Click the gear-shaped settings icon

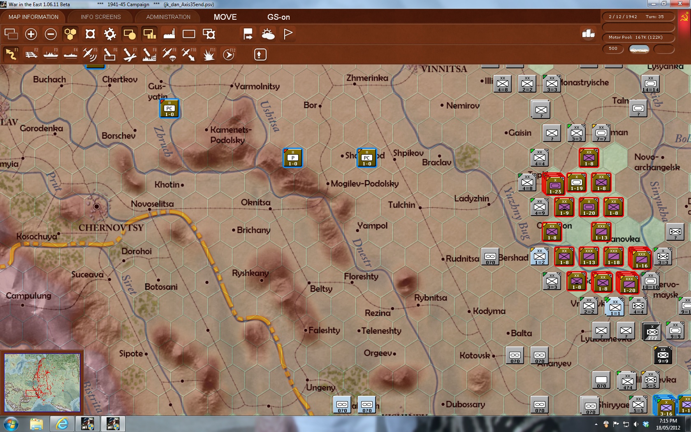click(x=110, y=34)
